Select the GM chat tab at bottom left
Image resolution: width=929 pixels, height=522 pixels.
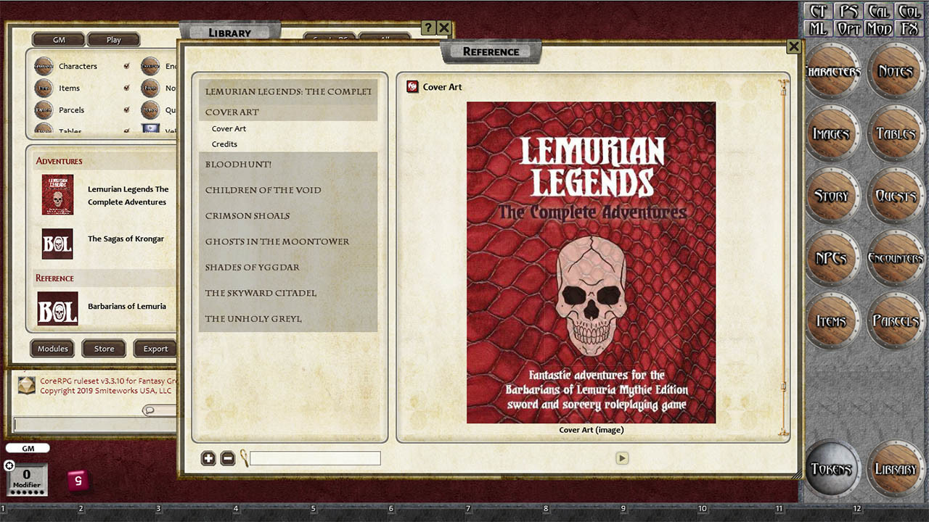[x=28, y=448]
